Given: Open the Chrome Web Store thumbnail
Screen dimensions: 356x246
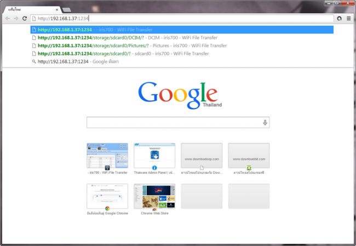Looking at the screenshot, I should click(x=154, y=196).
